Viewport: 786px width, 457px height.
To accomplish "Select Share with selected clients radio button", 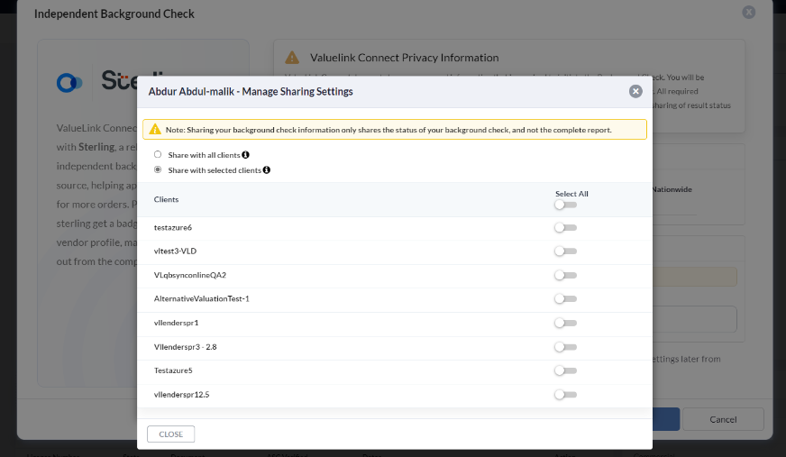I will pyautogui.click(x=158, y=169).
